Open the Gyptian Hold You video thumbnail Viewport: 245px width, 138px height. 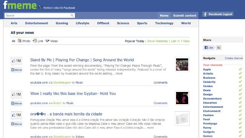[182, 98]
